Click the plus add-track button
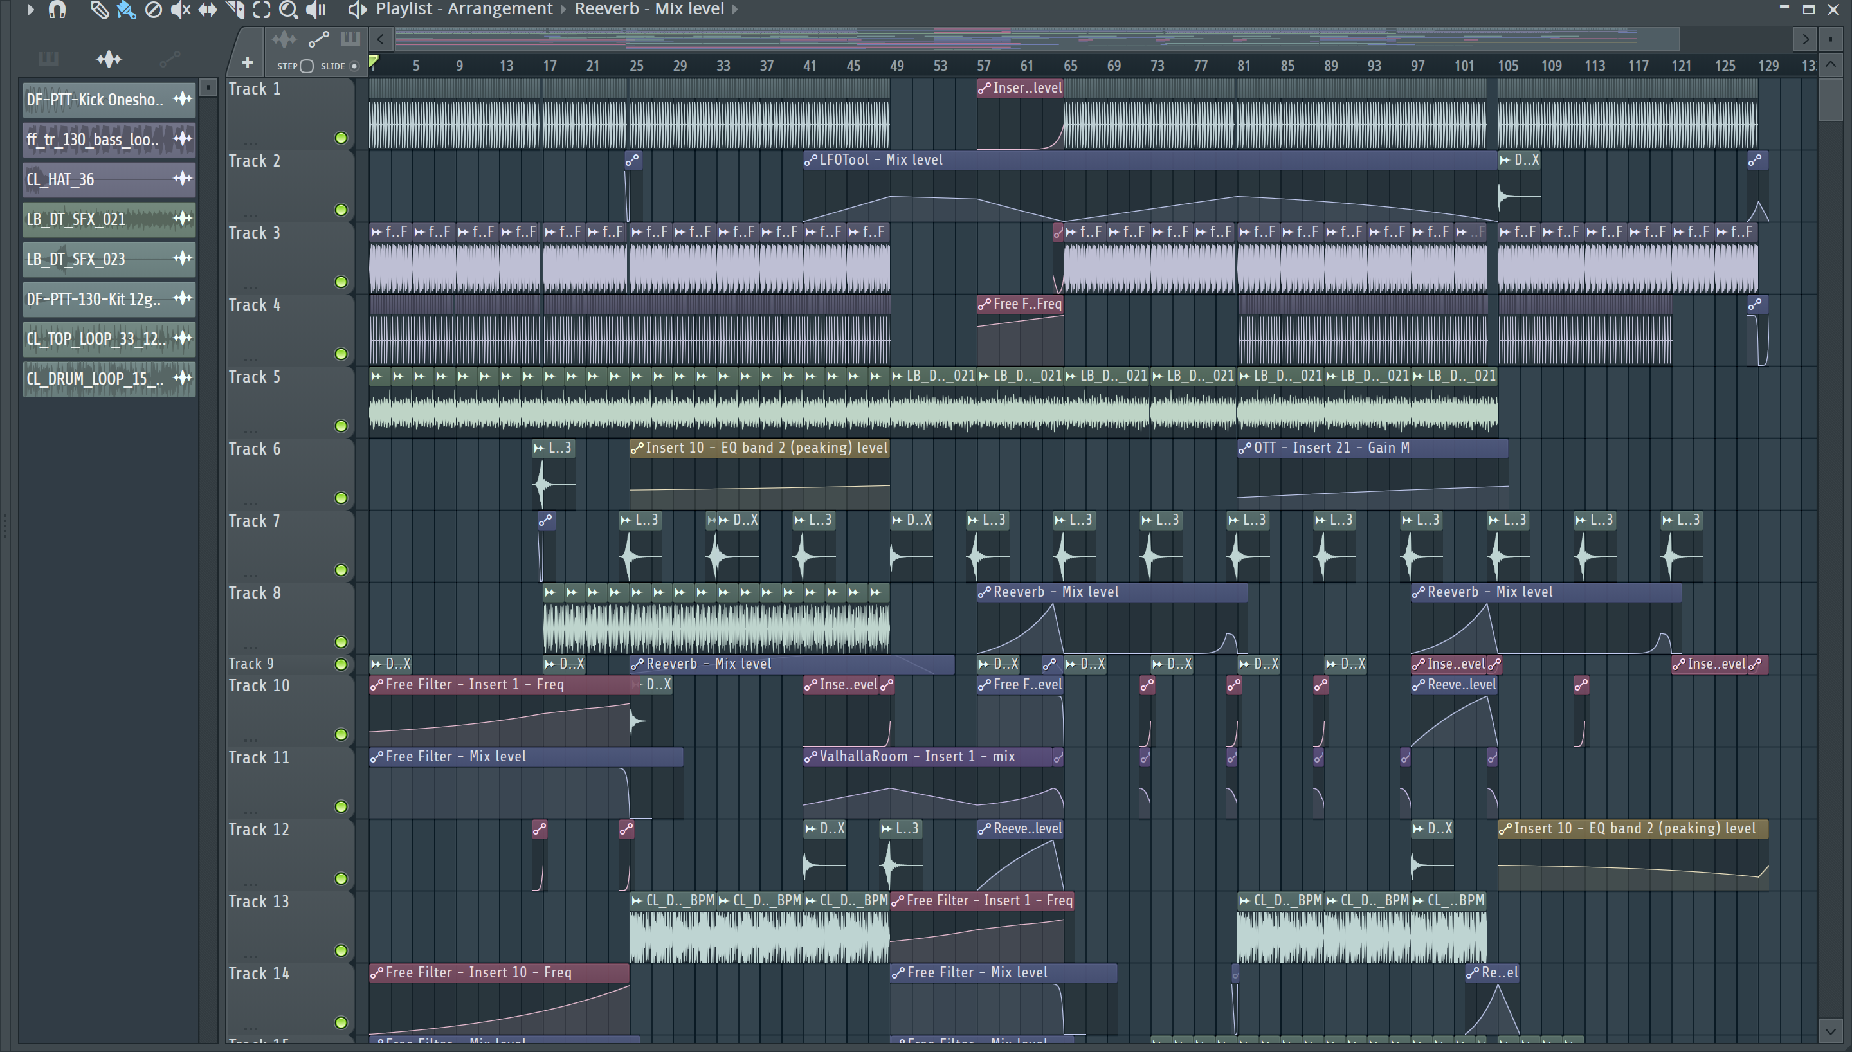The image size is (1852, 1052). click(x=247, y=63)
